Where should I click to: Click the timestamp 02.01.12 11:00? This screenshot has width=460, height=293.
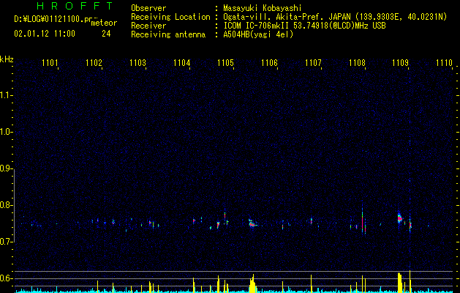[45, 34]
